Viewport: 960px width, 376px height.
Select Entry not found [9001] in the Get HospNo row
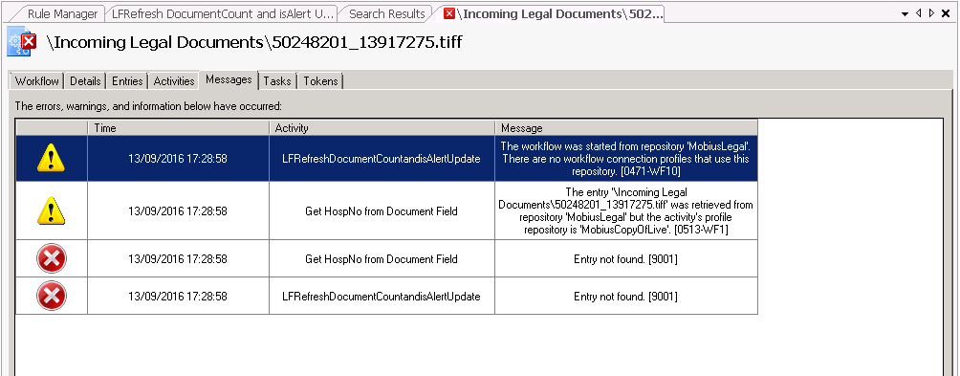(626, 259)
